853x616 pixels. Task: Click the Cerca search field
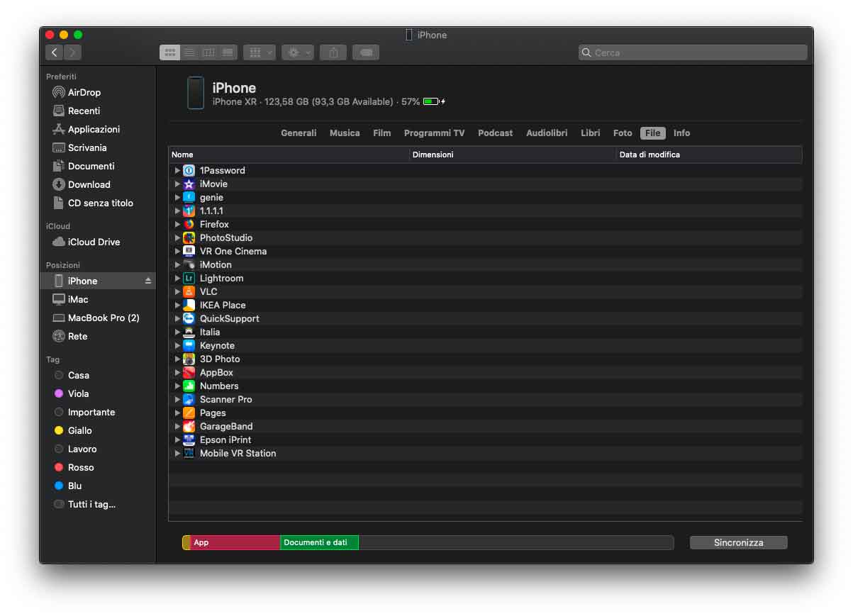tap(693, 52)
